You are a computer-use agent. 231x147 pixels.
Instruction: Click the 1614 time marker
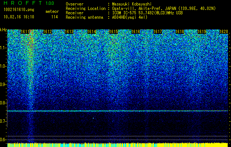coord(92,32)
